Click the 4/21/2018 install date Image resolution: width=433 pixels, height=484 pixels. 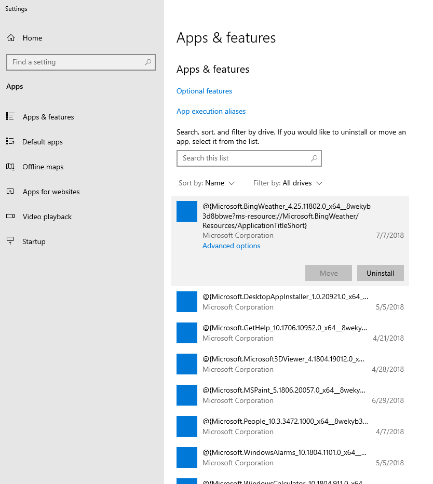click(x=388, y=338)
